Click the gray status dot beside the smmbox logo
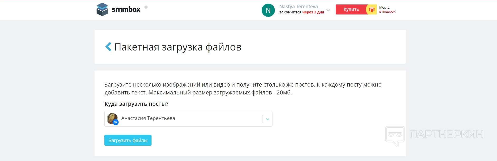Screen dimensions: 497x161 coord(146,7)
